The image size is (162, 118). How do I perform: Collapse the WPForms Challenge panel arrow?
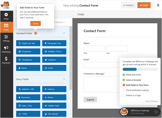point(156,112)
